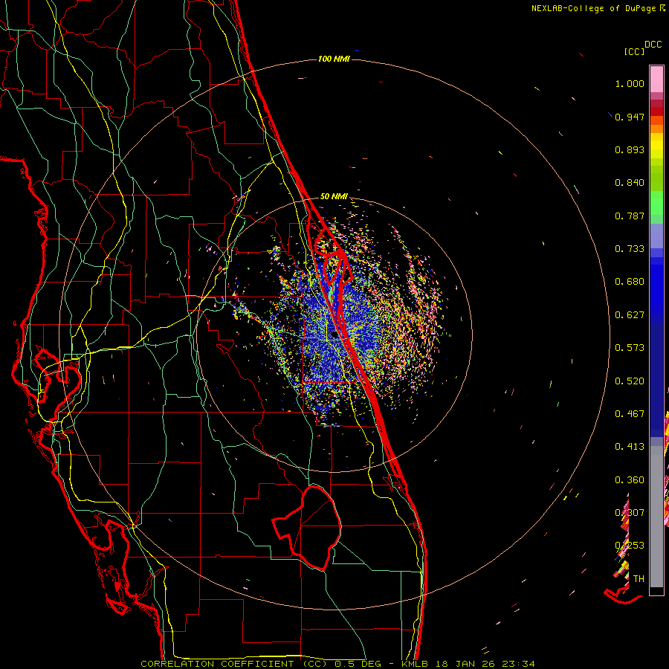Click the 0.413 scale value
Viewport: 669px width, 669px height.
pos(630,447)
